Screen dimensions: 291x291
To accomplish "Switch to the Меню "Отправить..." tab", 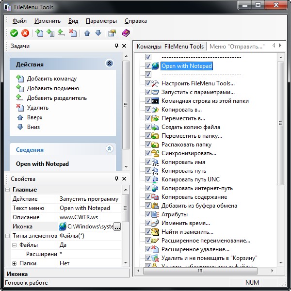I will tap(237, 47).
